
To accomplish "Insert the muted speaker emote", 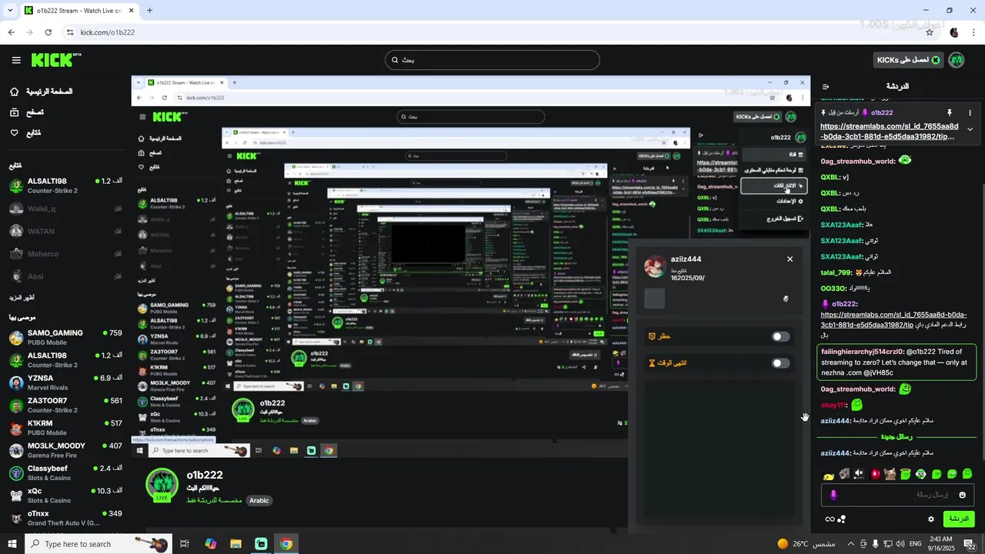I will 860,474.
